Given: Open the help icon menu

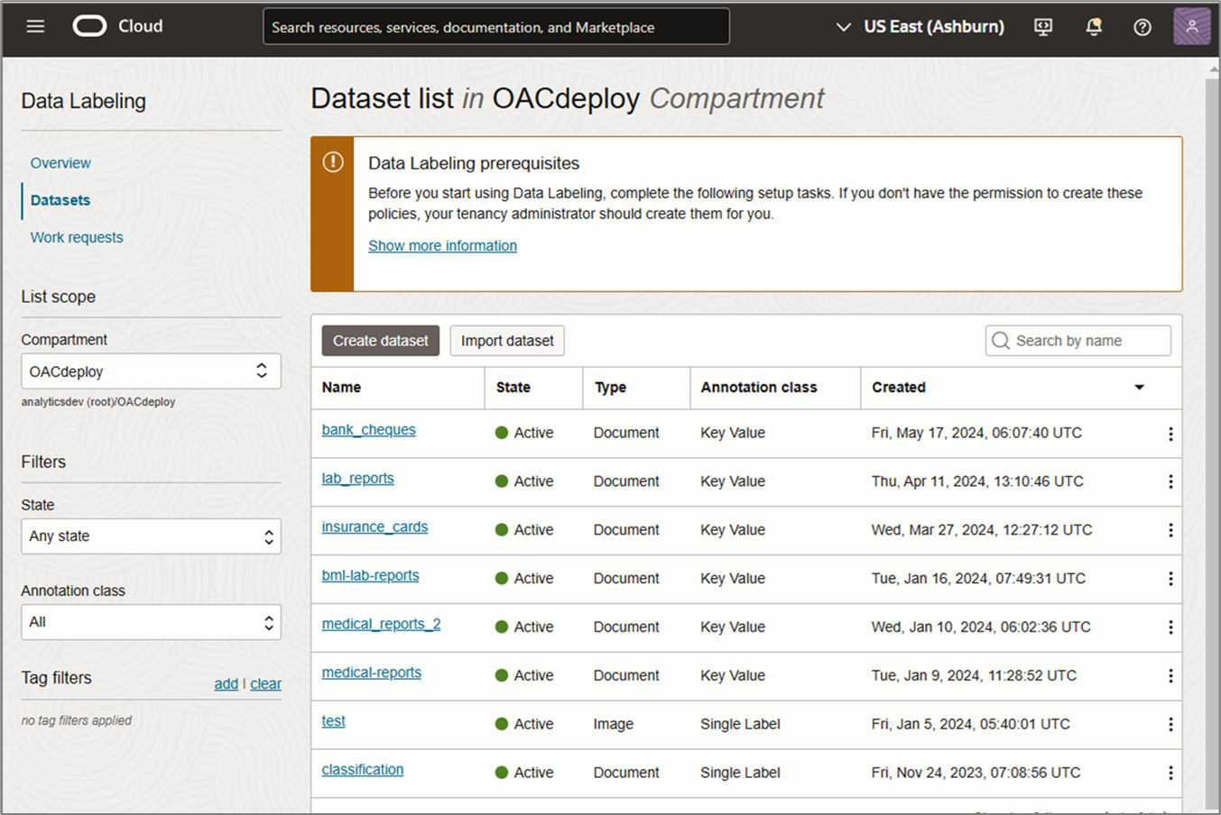Looking at the screenshot, I should (x=1142, y=27).
